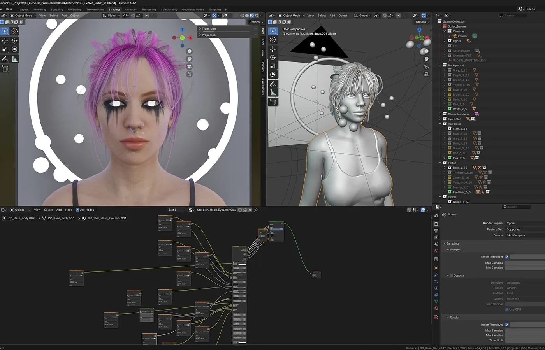Select the Cursor tool in left viewport

(x=14, y=31)
